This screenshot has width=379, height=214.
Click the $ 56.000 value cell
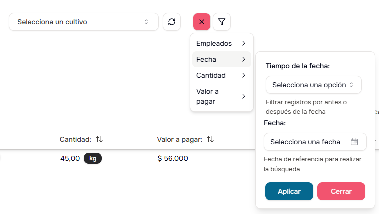pos(172,158)
